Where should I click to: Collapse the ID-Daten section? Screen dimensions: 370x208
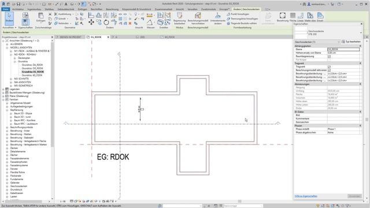click(x=360, y=112)
